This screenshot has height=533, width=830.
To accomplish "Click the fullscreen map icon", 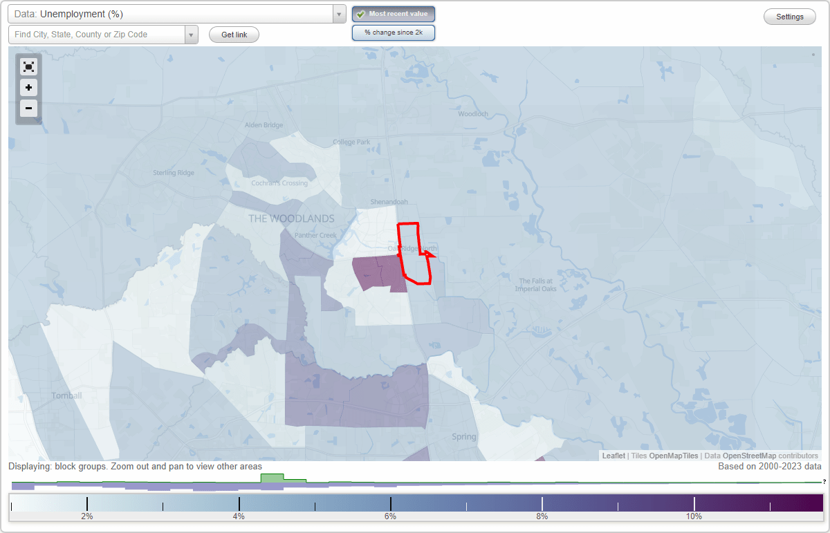I will pos(28,67).
